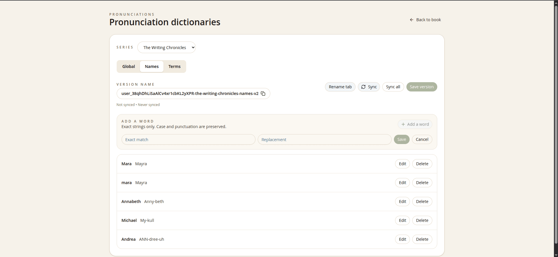558x257 pixels.
Task: Focus the Exact match input field
Action: point(188,140)
